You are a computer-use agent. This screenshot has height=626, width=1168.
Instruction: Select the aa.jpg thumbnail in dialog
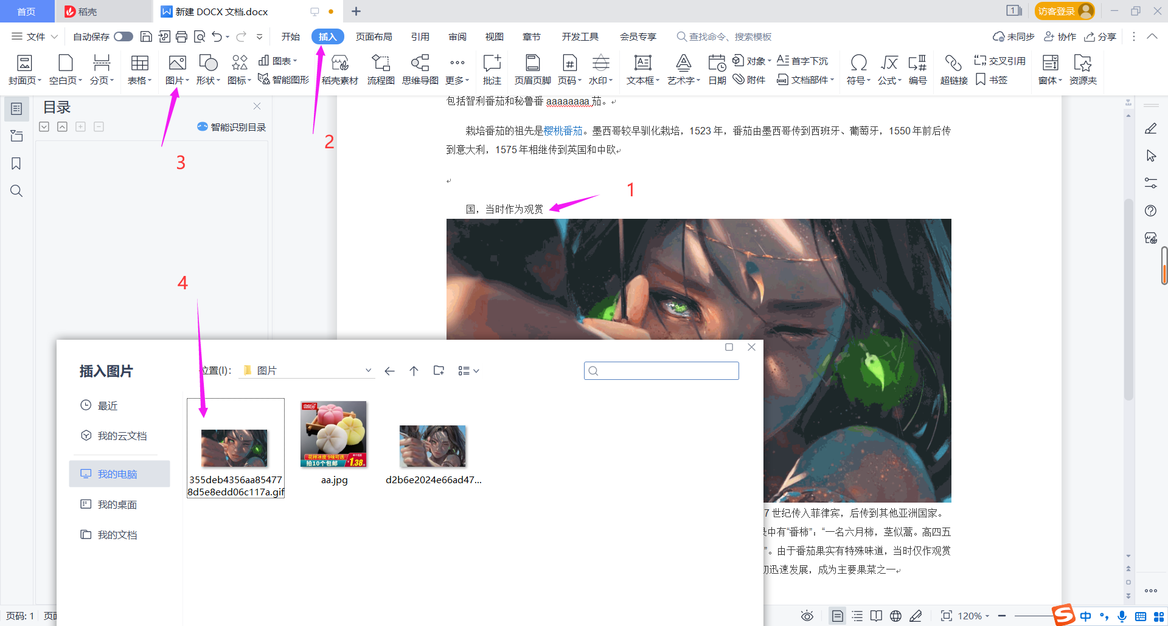(x=333, y=434)
